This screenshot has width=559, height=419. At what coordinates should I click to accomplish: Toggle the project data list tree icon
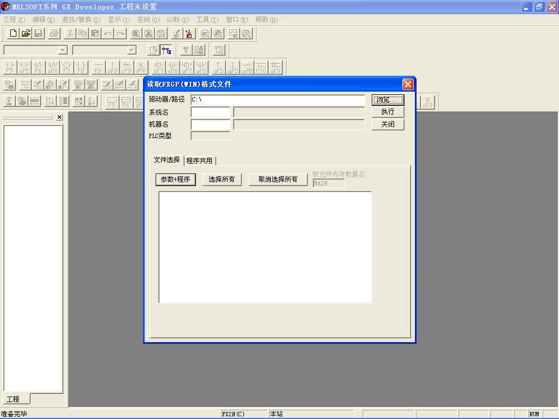tap(166, 50)
